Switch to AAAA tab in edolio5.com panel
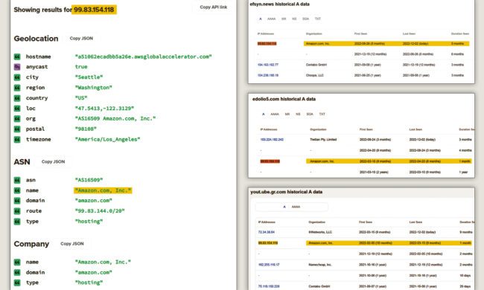Screen dimensions: 484x290 click(x=275, y=115)
